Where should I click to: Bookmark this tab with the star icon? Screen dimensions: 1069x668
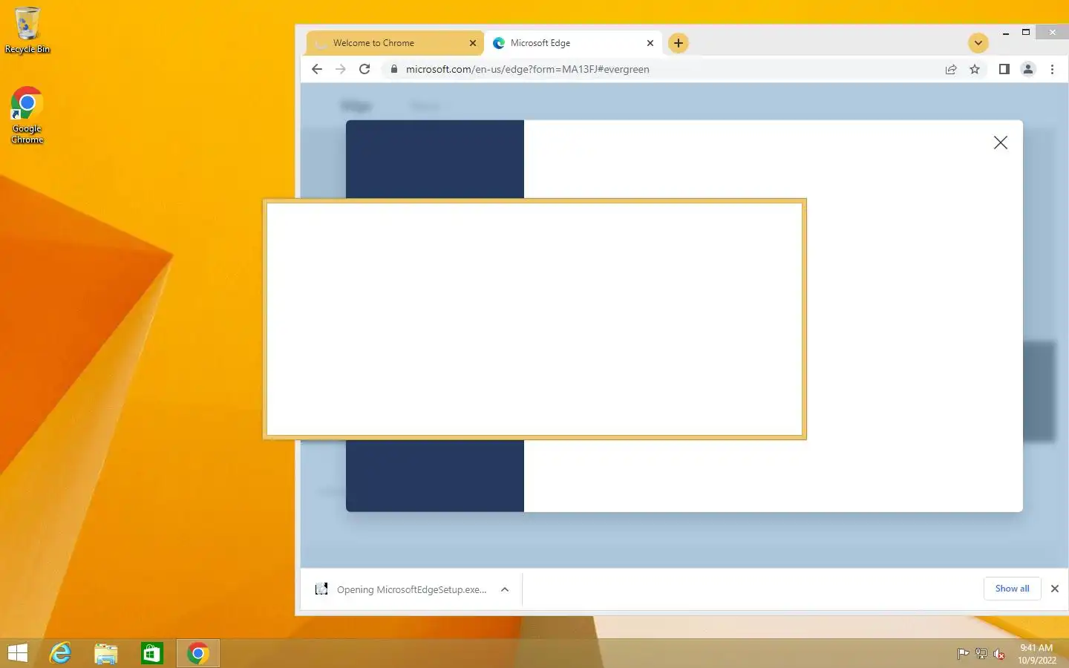pyautogui.click(x=975, y=69)
